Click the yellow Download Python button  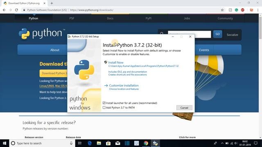coord(54,73)
